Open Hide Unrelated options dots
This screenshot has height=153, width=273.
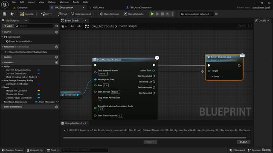coord(94,14)
